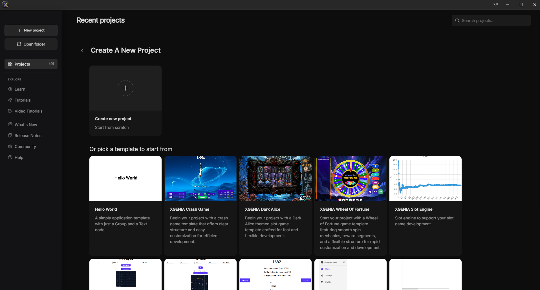Open the Company logo sidebar template thumbnail
The image size is (540, 290).
(x=351, y=275)
